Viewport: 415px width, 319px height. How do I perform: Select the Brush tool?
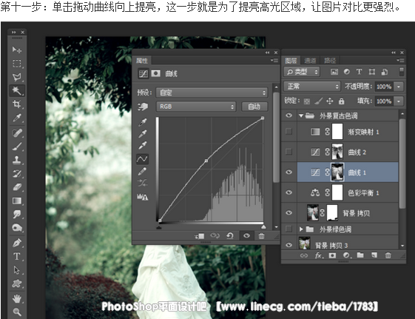[17, 146]
